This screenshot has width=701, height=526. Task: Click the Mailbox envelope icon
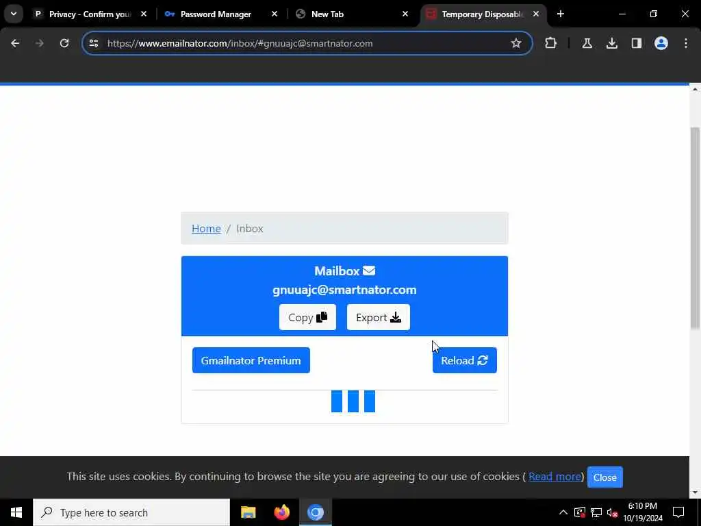pos(369,271)
